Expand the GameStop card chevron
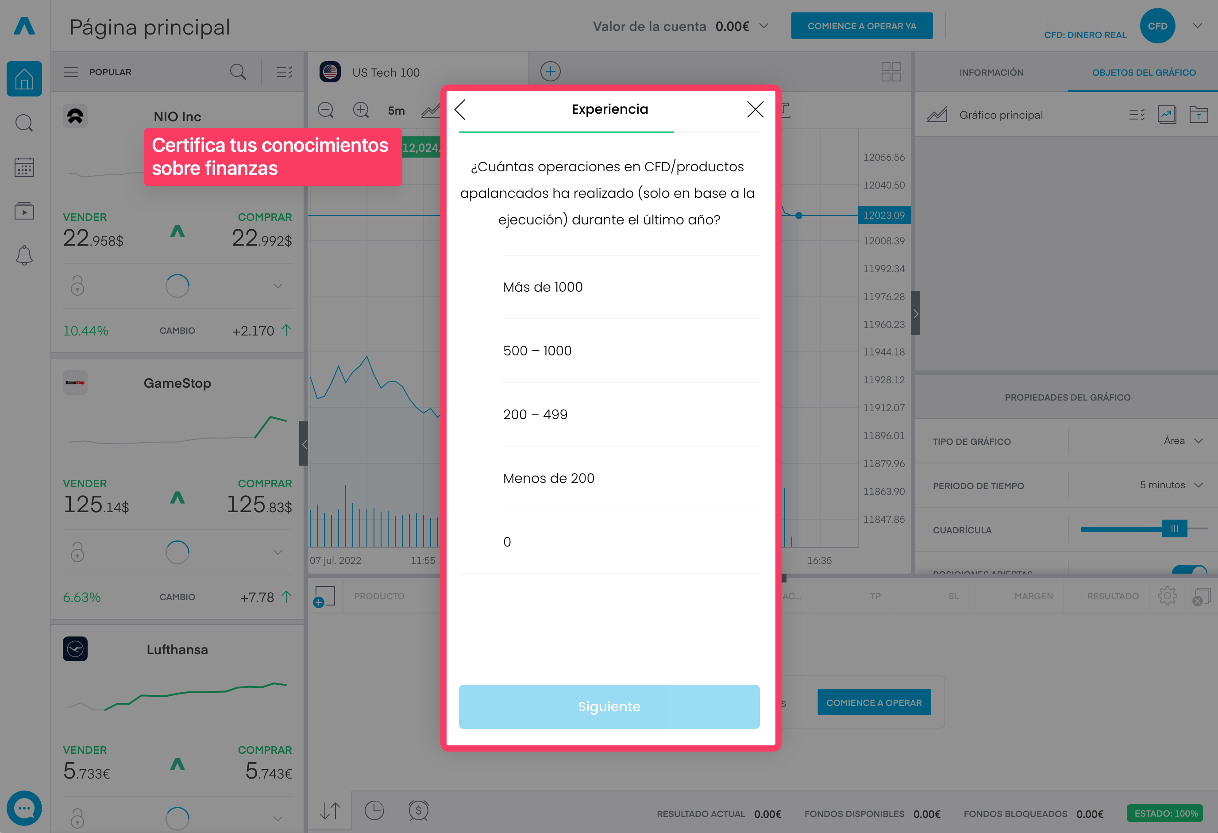 coord(278,552)
